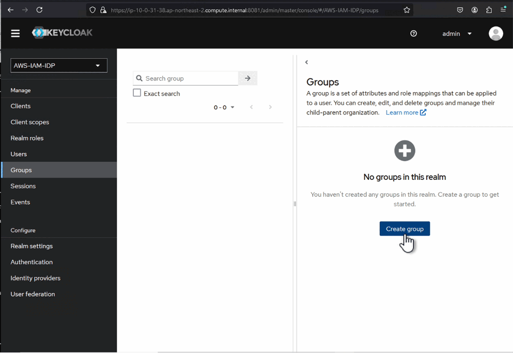Viewport: 513px width, 353px height.
Task: Open the browser extensions puzzle icon
Action: tap(489, 10)
